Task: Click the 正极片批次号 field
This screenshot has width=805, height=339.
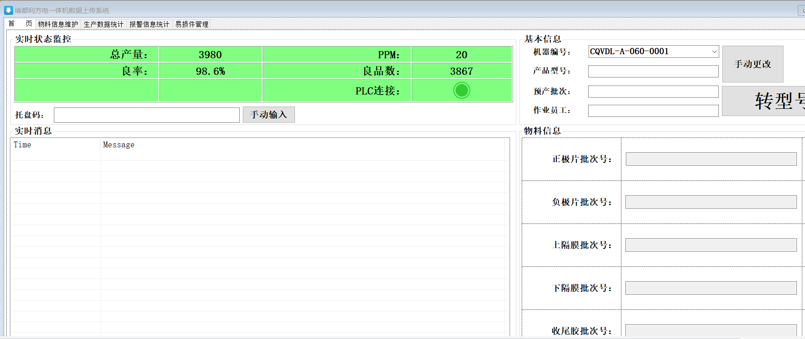Action: tap(711, 159)
